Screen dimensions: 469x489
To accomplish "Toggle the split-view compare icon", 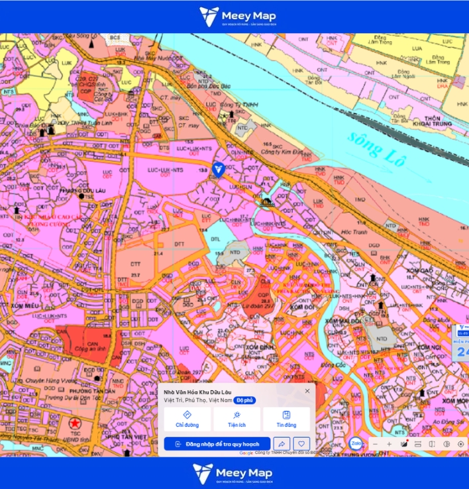I will pyautogui.click(x=432, y=444).
